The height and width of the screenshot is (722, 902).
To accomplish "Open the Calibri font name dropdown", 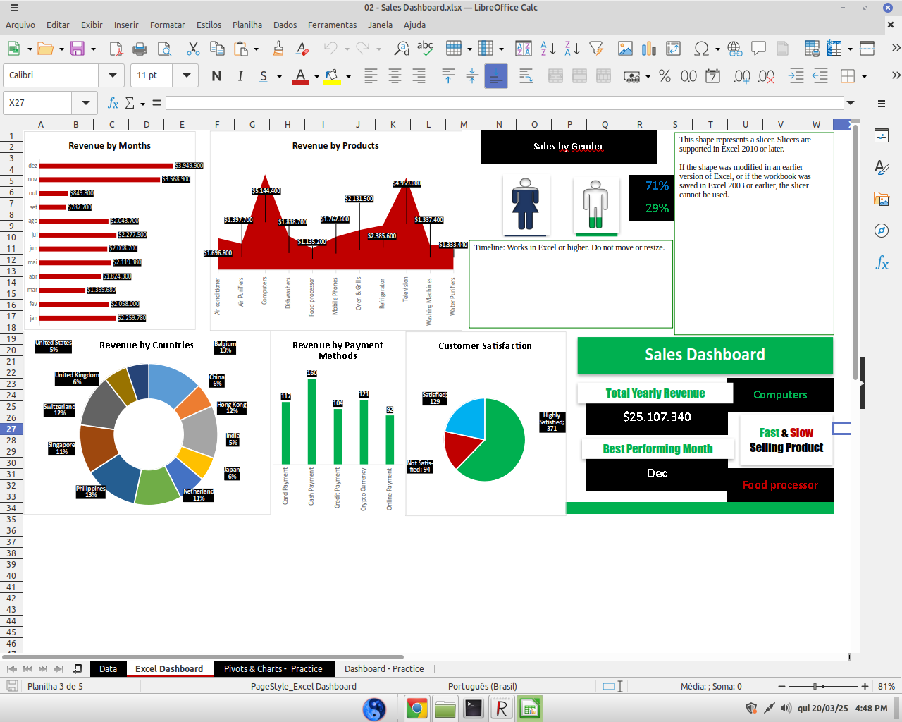I will 112,75.
